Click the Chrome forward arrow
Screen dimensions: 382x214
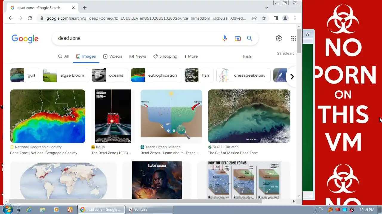(20, 18)
